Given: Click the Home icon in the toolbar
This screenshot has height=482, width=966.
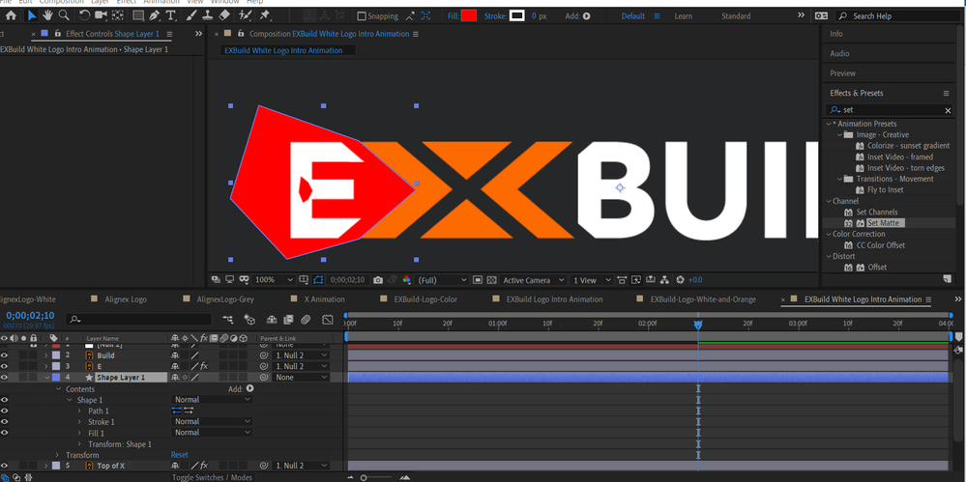Looking at the screenshot, I should pos(11,15).
